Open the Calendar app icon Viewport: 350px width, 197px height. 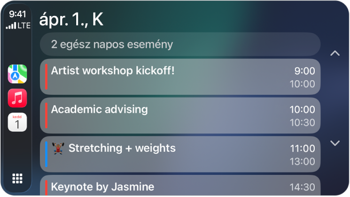click(17, 122)
